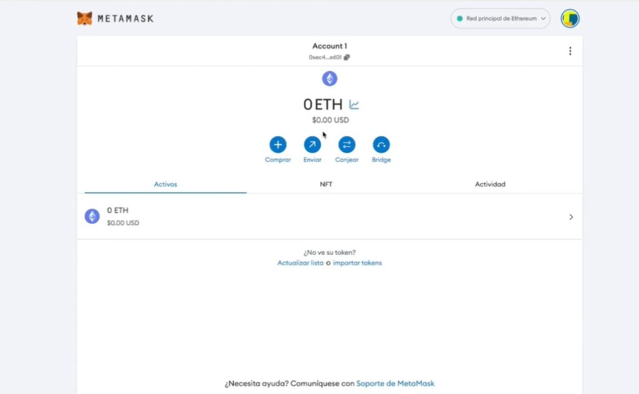This screenshot has width=639, height=394.
Task: Open the three-dot account options menu
Action: coord(570,51)
